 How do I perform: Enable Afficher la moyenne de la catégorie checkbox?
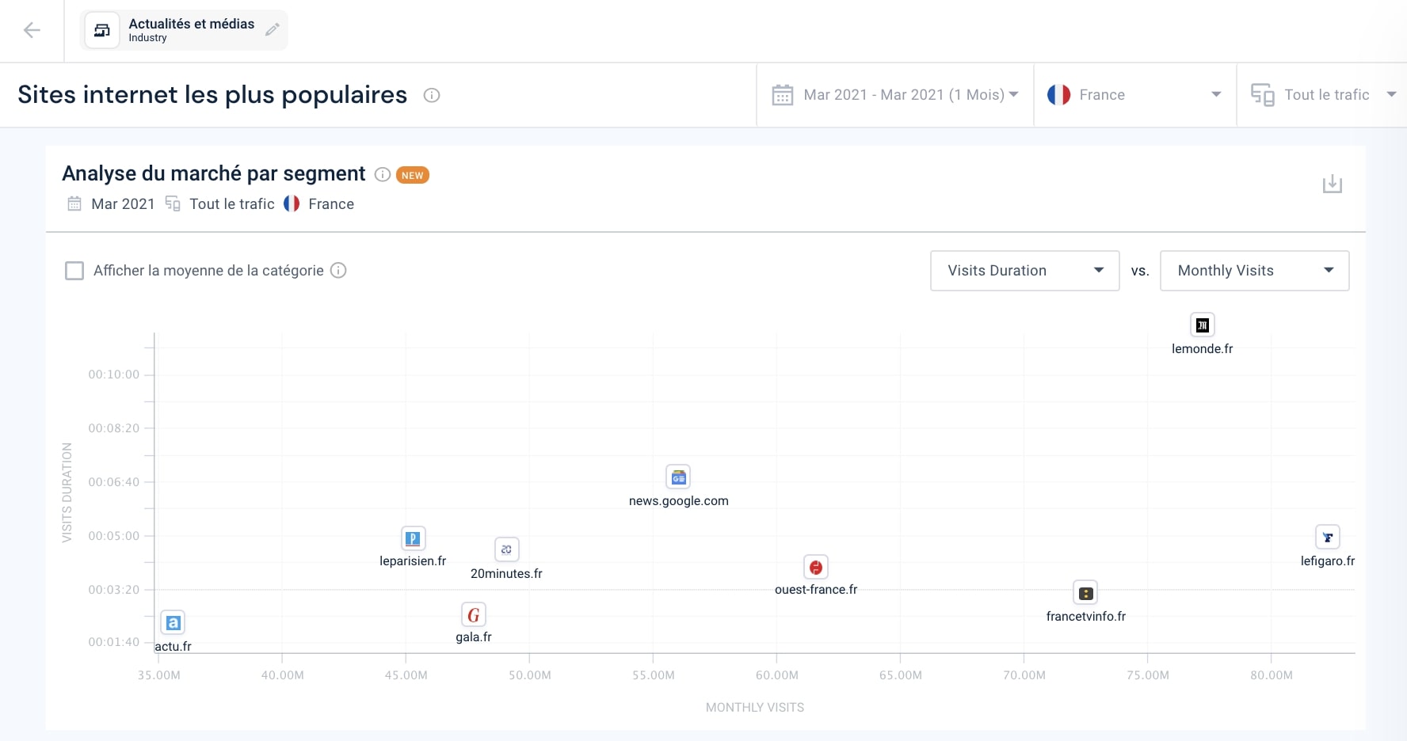click(74, 271)
